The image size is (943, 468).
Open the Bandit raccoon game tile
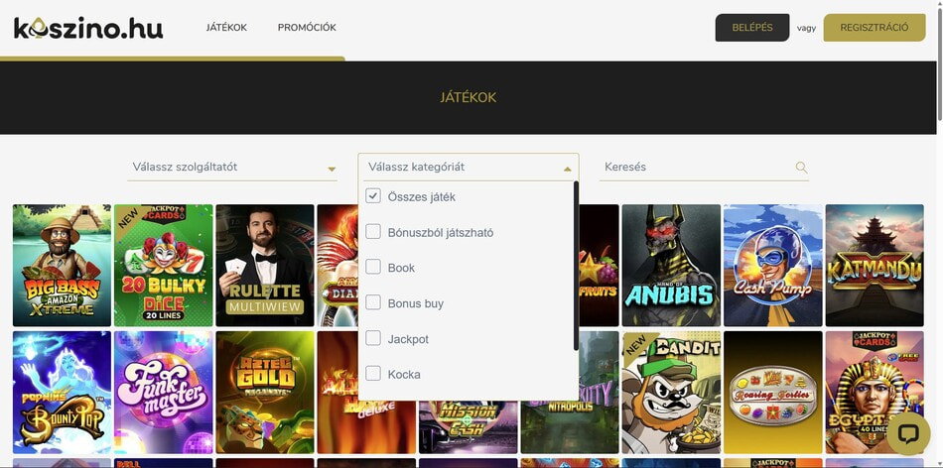[671, 392]
